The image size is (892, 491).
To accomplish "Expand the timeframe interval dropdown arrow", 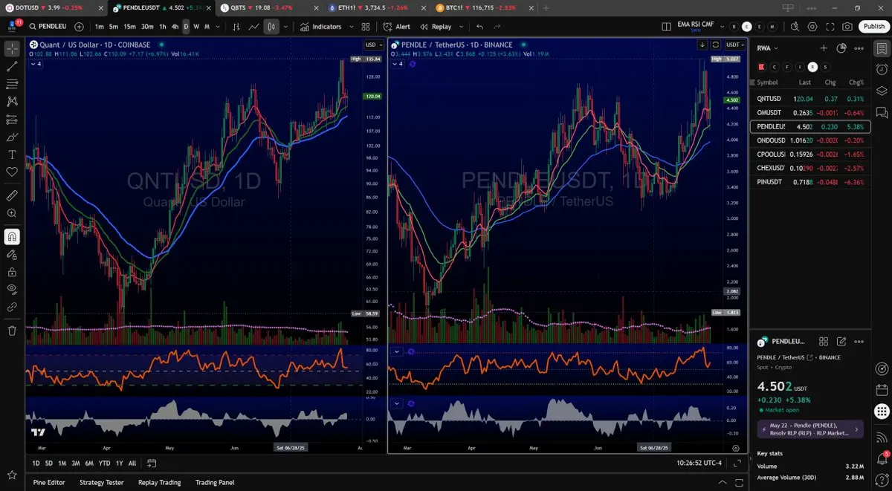I will coord(218,27).
